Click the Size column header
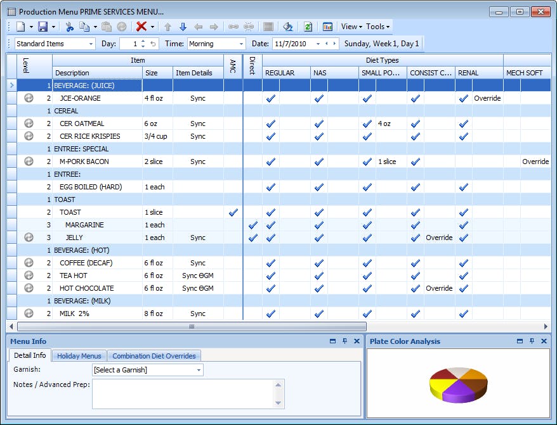The image size is (557, 425). 158,73
